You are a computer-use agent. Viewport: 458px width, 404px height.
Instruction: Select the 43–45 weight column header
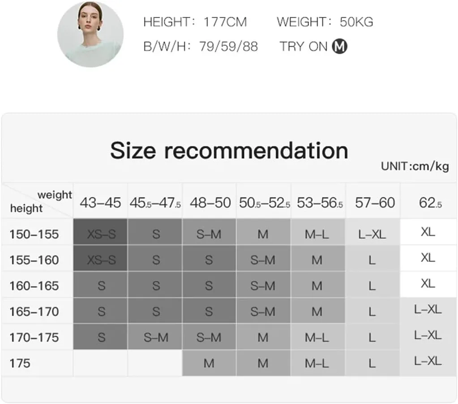click(x=100, y=203)
